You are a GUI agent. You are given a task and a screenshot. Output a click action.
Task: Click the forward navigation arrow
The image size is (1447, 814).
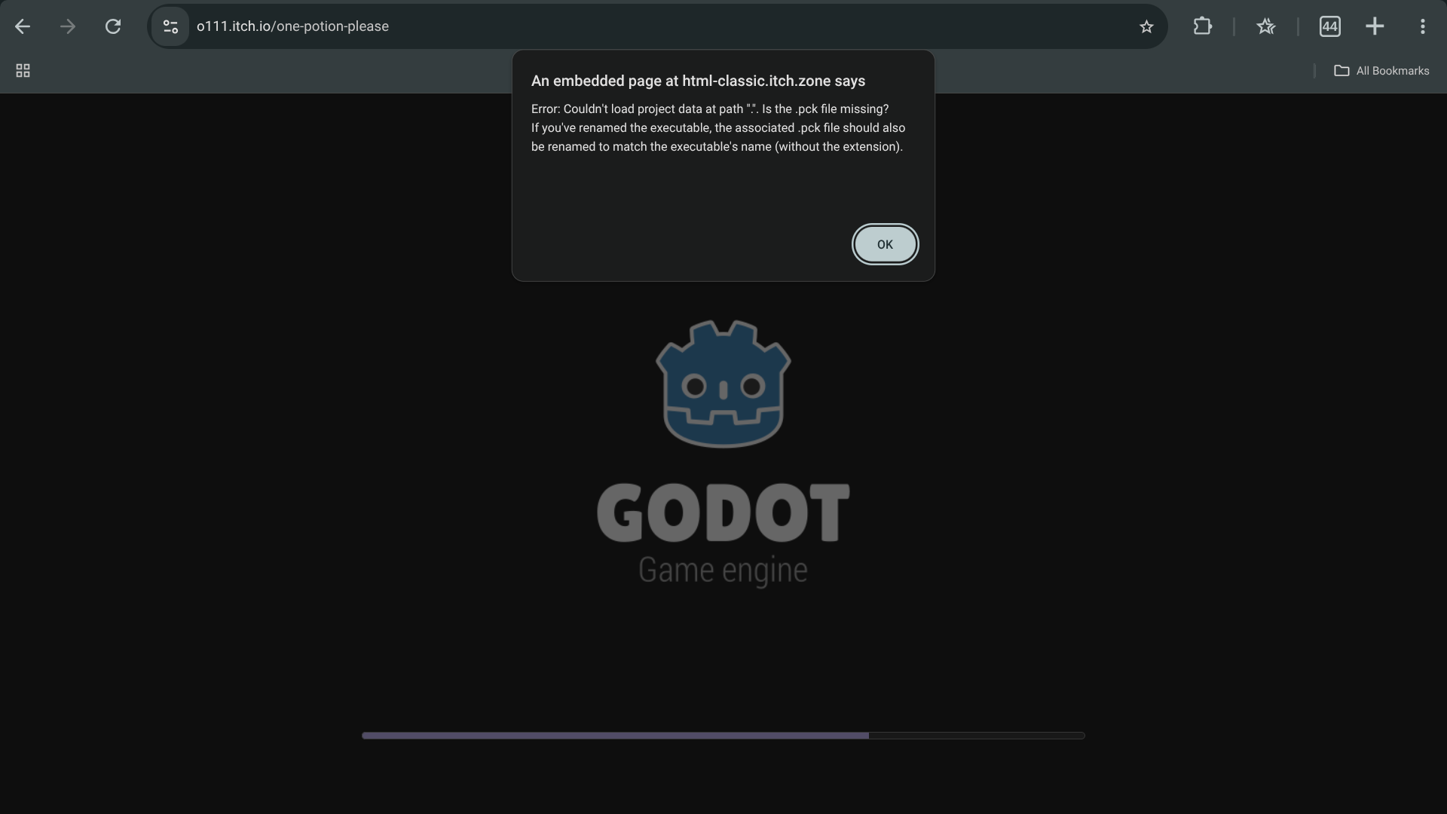pyautogui.click(x=68, y=26)
